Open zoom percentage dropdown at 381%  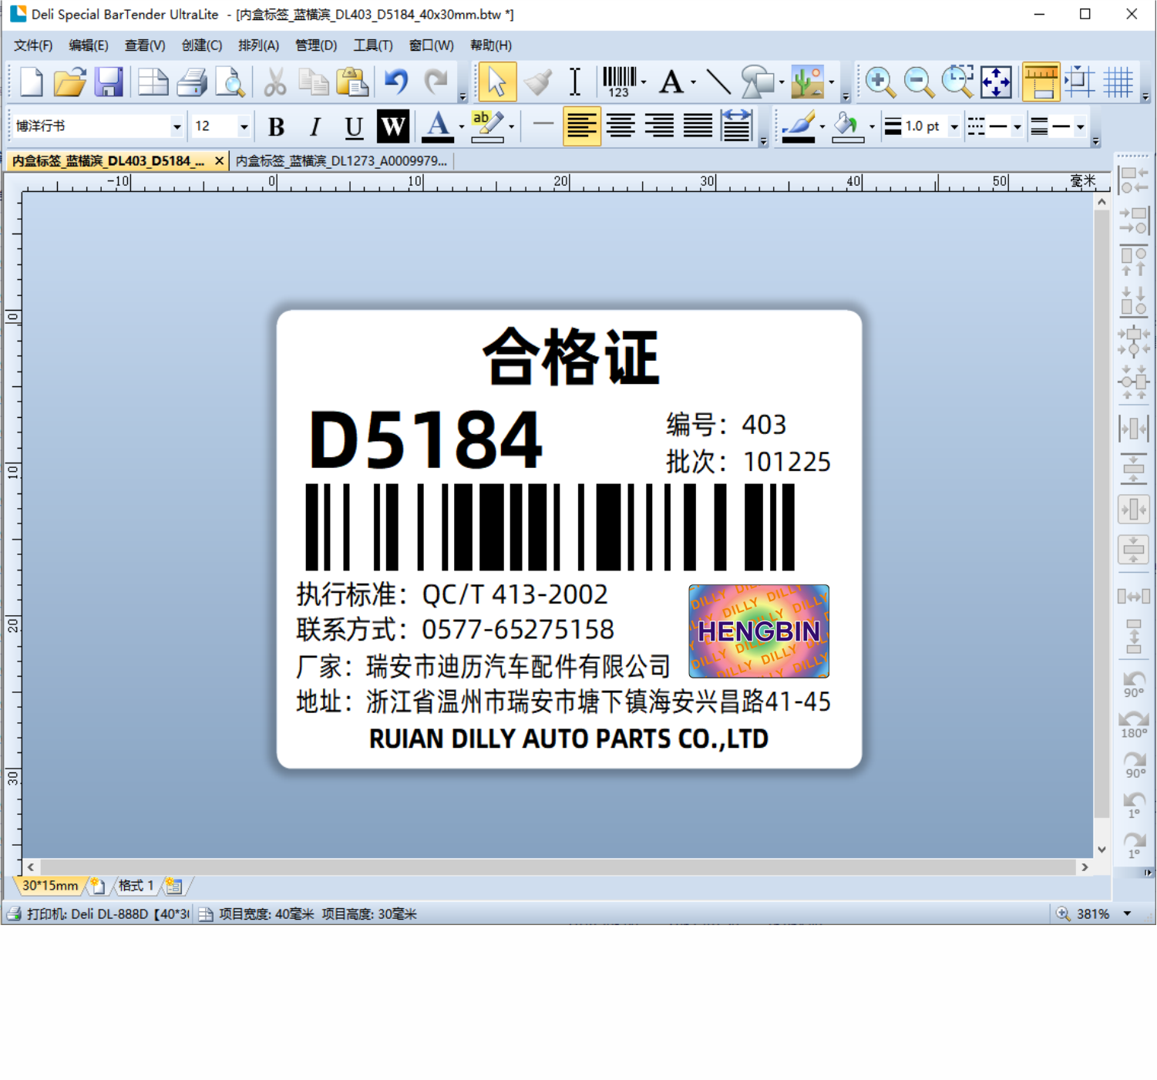click(1127, 913)
